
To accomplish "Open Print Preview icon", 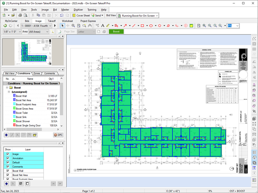I will pyautogui.click(x=25, y=15).
